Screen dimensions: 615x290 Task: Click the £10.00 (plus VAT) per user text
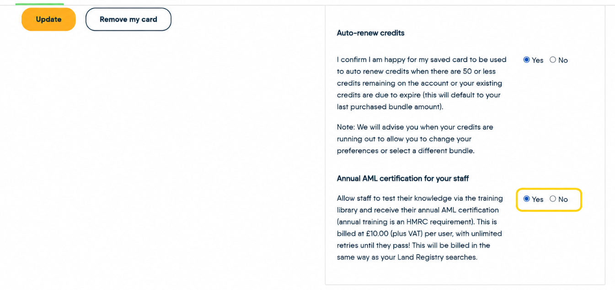coord(402,234)
